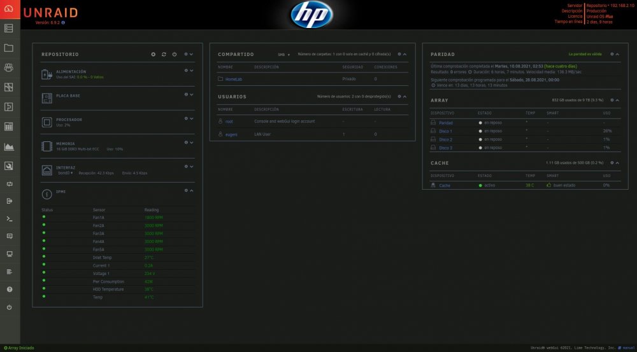Collapse the IPMI section chevron
The height and width of the screenshot is (352, 637).
pyautogui.click(x=191, y=190)
